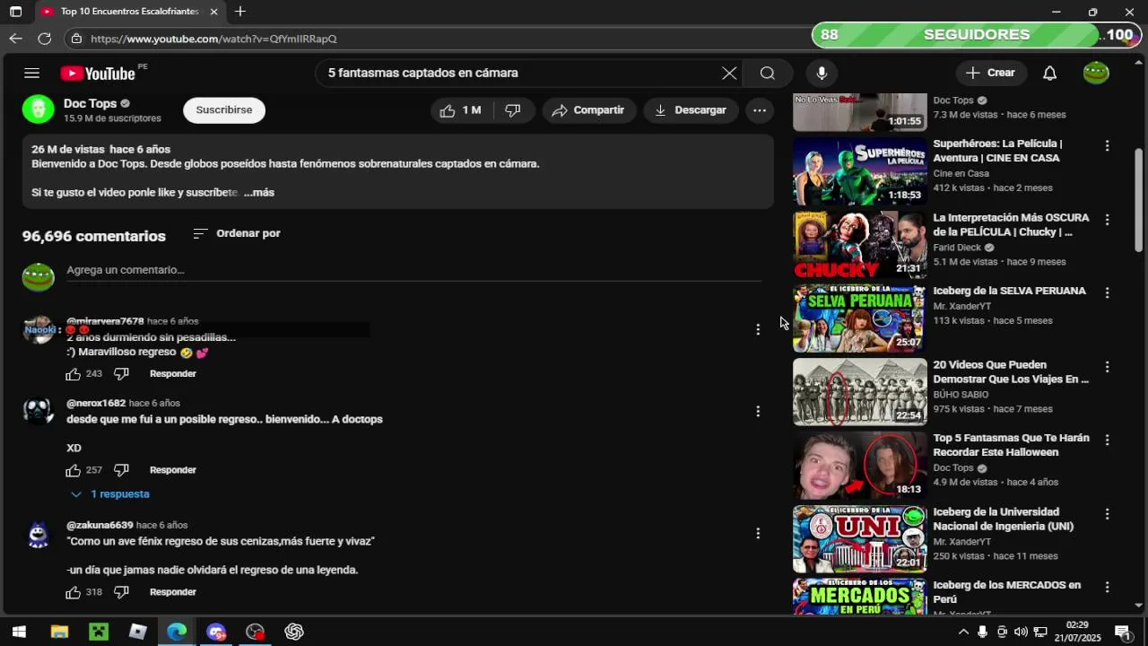Click the page vertical scrollbar

(x=1139, y=199)
